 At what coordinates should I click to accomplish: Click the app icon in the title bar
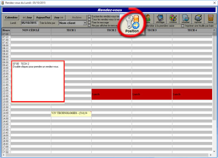[x=2, y=2]
